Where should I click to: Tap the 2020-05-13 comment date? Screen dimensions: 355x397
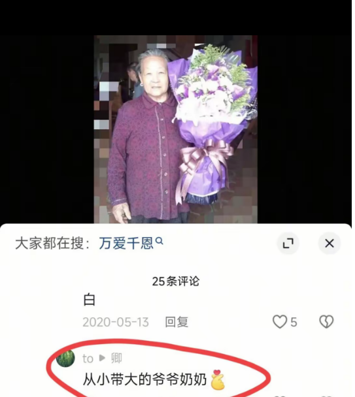tap(116, 322)
